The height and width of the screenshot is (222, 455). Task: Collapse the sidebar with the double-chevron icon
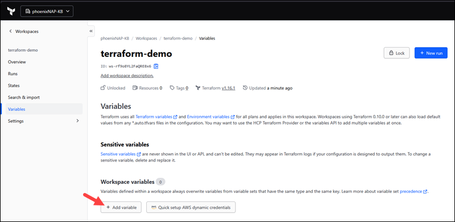91,31
